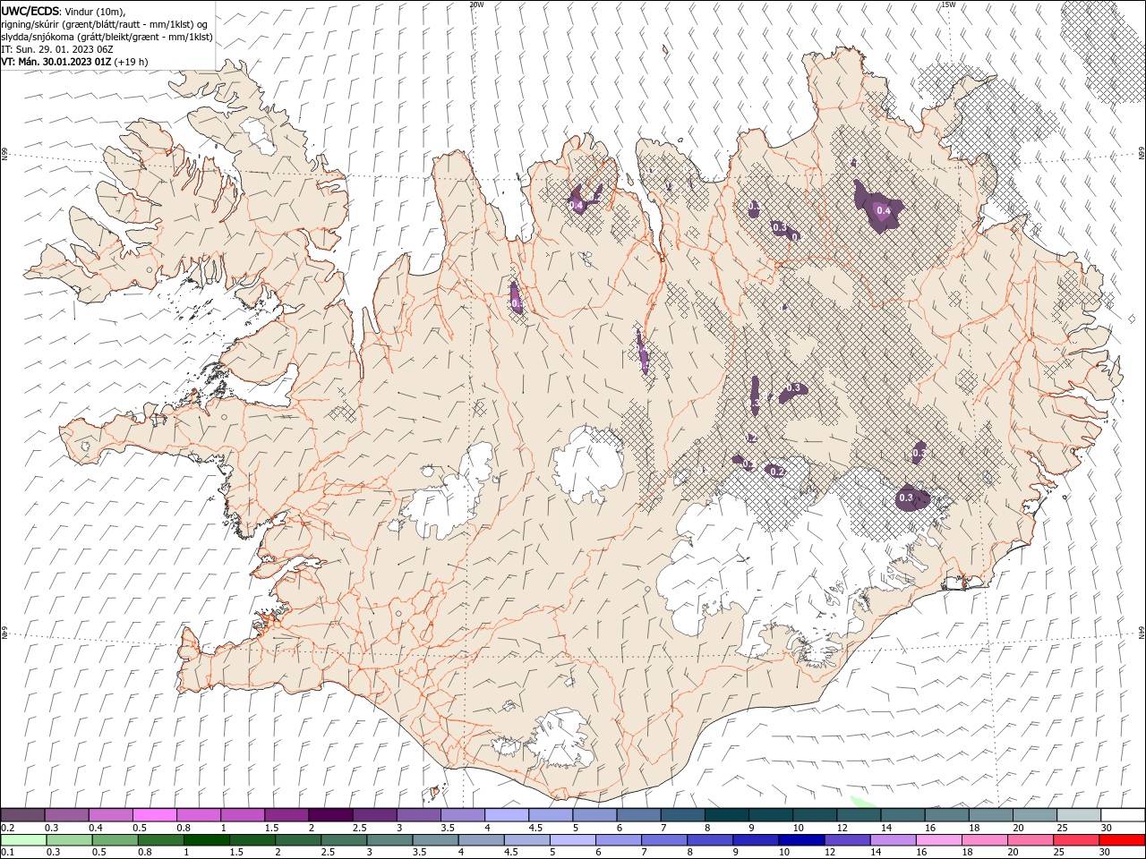
Task: Click the navy 10 swatch in lower scale
Action: pos(801,840)
